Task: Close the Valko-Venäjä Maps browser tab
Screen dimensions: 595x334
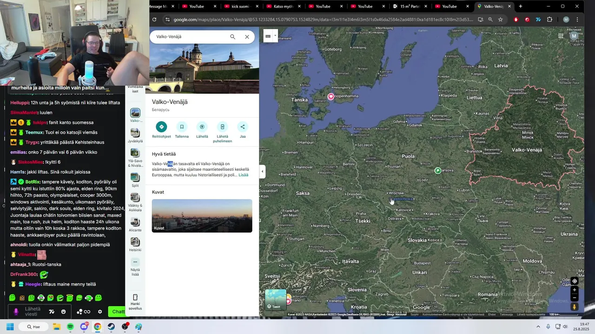Action: (509, 6)
